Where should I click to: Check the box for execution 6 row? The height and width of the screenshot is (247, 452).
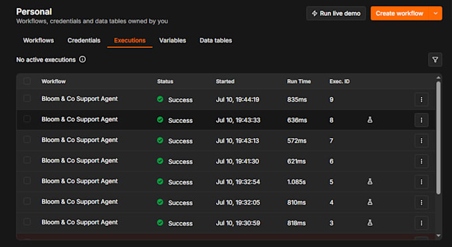27,160
